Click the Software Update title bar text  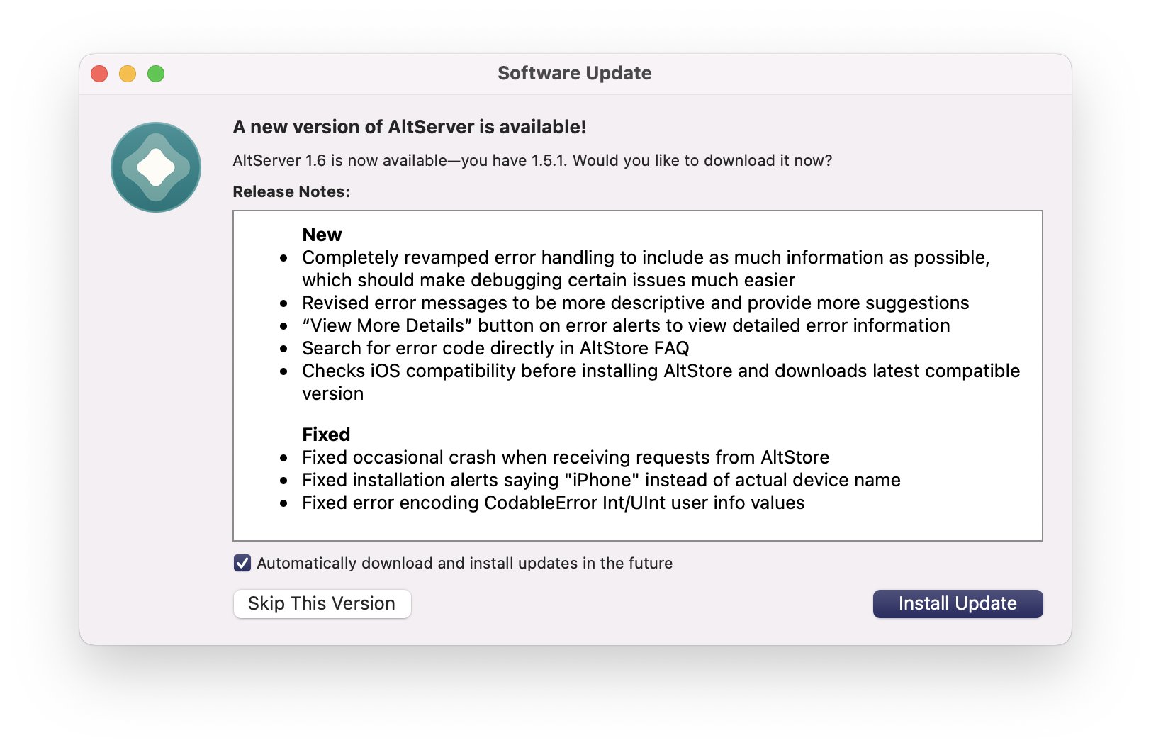point(574,72)
